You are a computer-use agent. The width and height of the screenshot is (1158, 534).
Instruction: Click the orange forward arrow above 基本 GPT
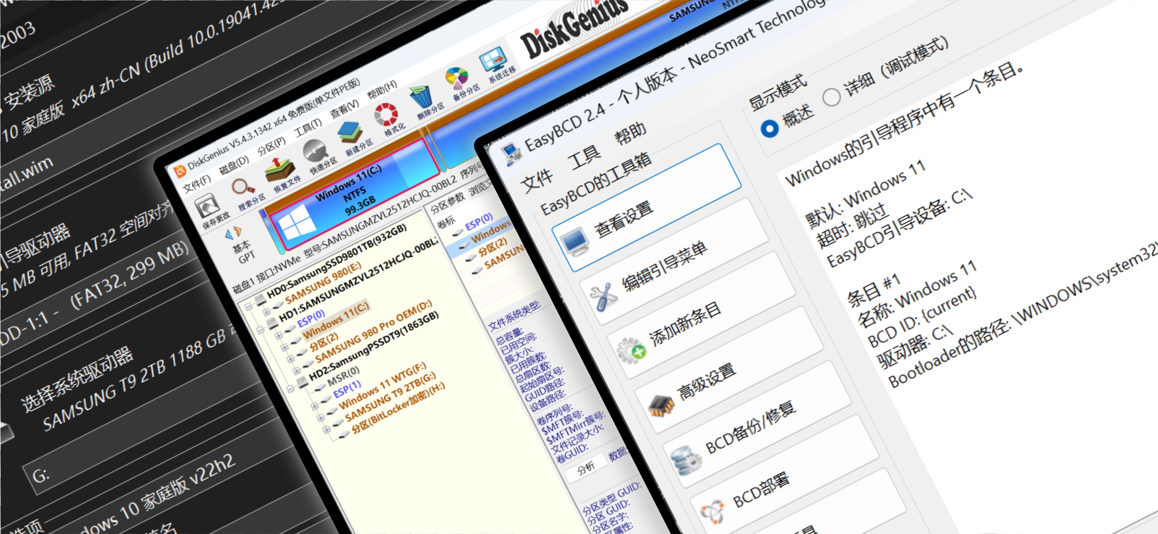pyautogui.click(x=238, y=231)
